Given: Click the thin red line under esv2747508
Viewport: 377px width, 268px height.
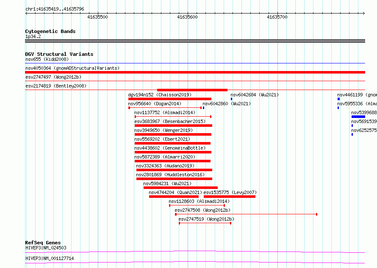Looking at the screenshot, I should 246,214.
